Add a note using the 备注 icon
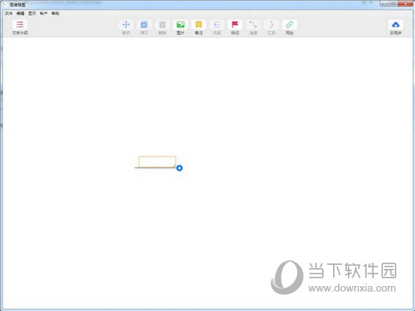This screenshot has width=415, height=311. tap(199, 25)
